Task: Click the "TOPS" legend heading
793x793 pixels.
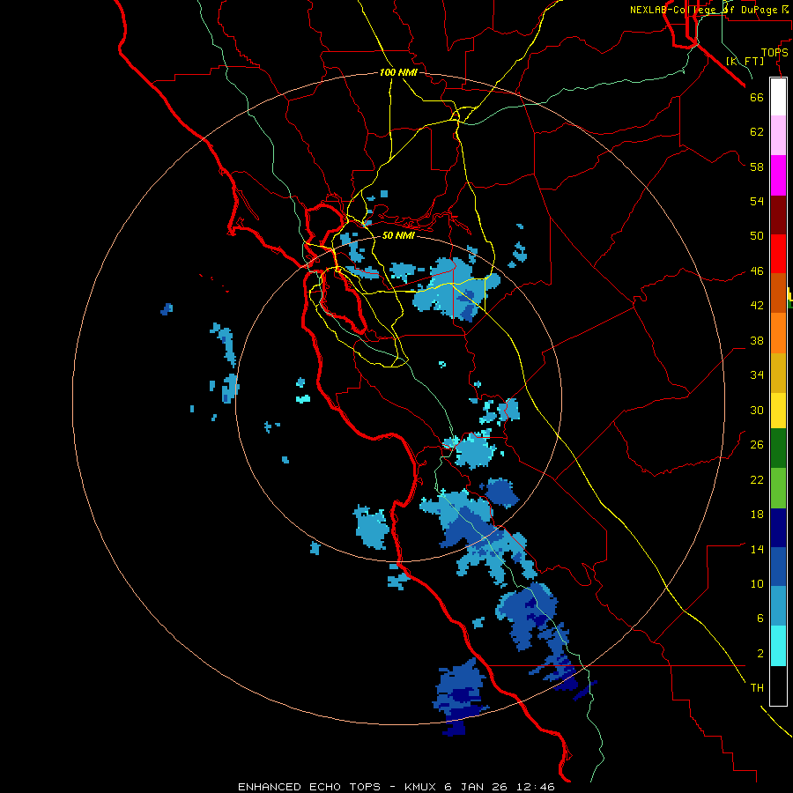Action: tap(774, 52)
